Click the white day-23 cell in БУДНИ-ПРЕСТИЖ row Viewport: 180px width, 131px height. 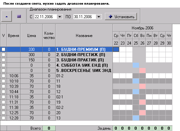123,55
